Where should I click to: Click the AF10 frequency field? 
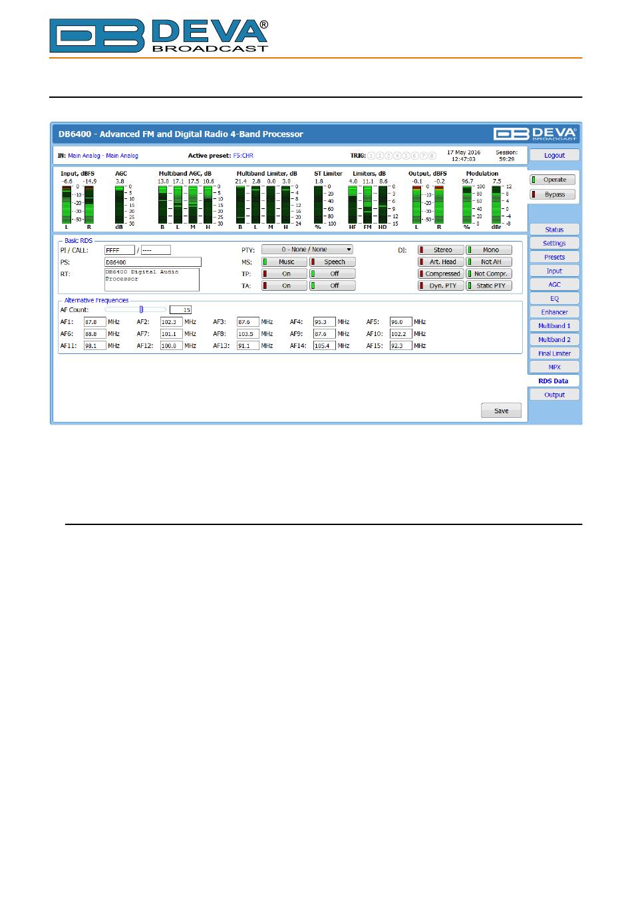[401, 334]
